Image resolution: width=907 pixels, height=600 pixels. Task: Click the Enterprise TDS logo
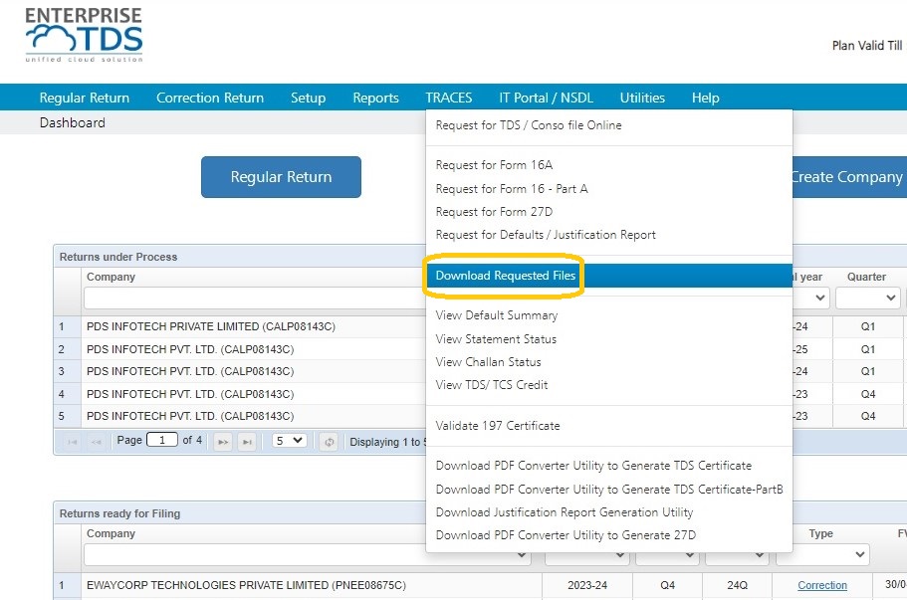pyautogui.click(x=84, y=35)
